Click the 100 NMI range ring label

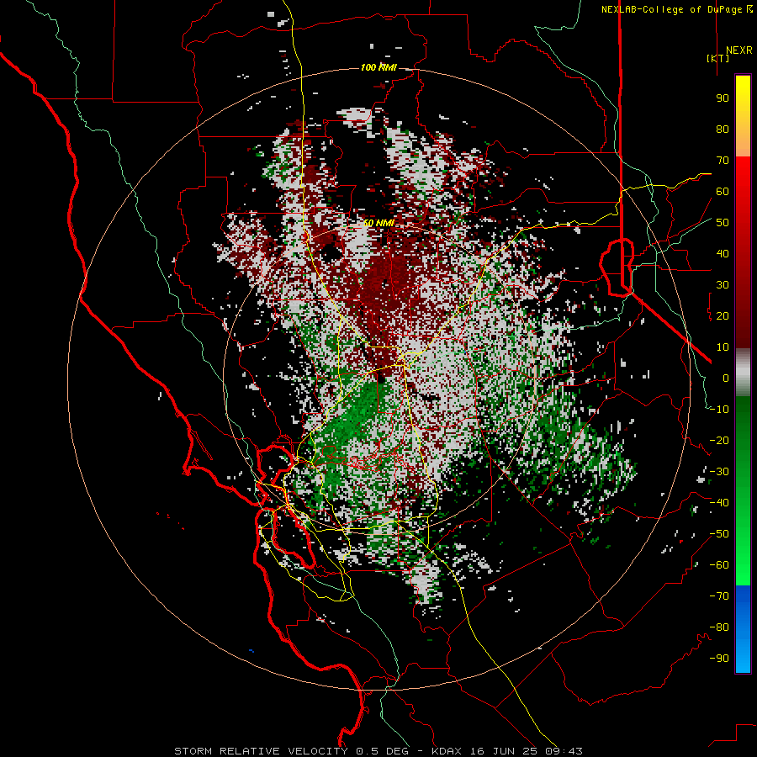378,67
